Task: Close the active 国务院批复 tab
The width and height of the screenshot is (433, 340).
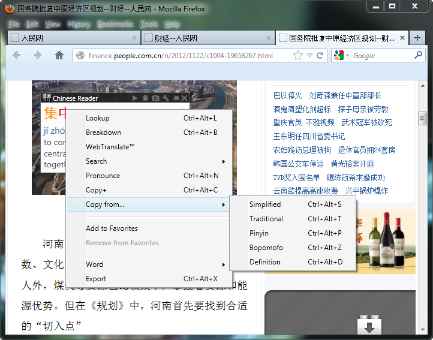Action: [402, 38]
